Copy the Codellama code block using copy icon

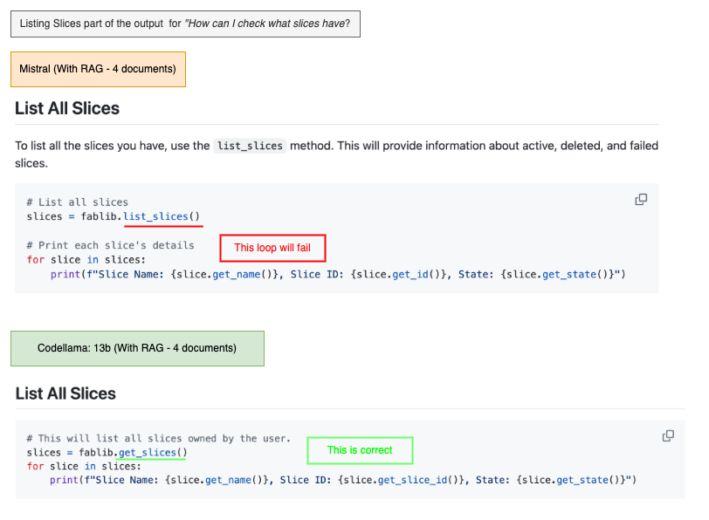point(668,435)
